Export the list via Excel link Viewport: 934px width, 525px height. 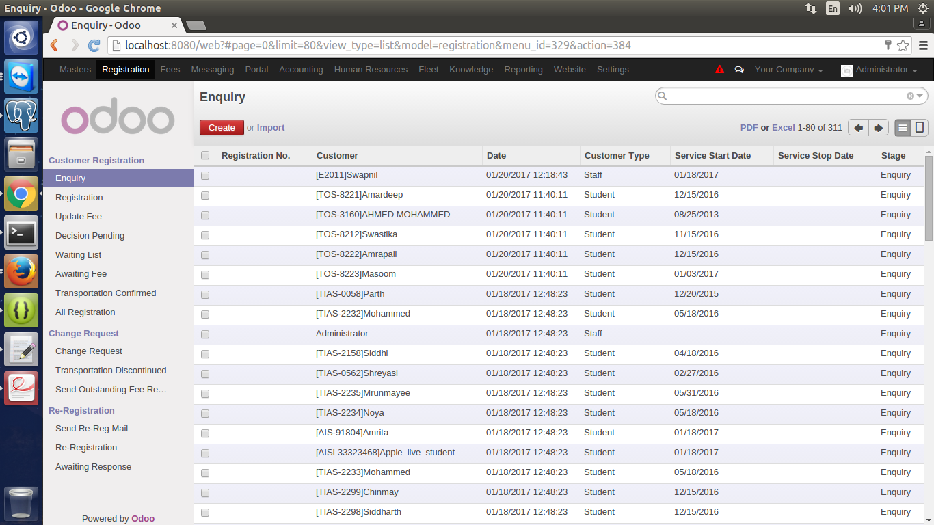pos(784,128)
